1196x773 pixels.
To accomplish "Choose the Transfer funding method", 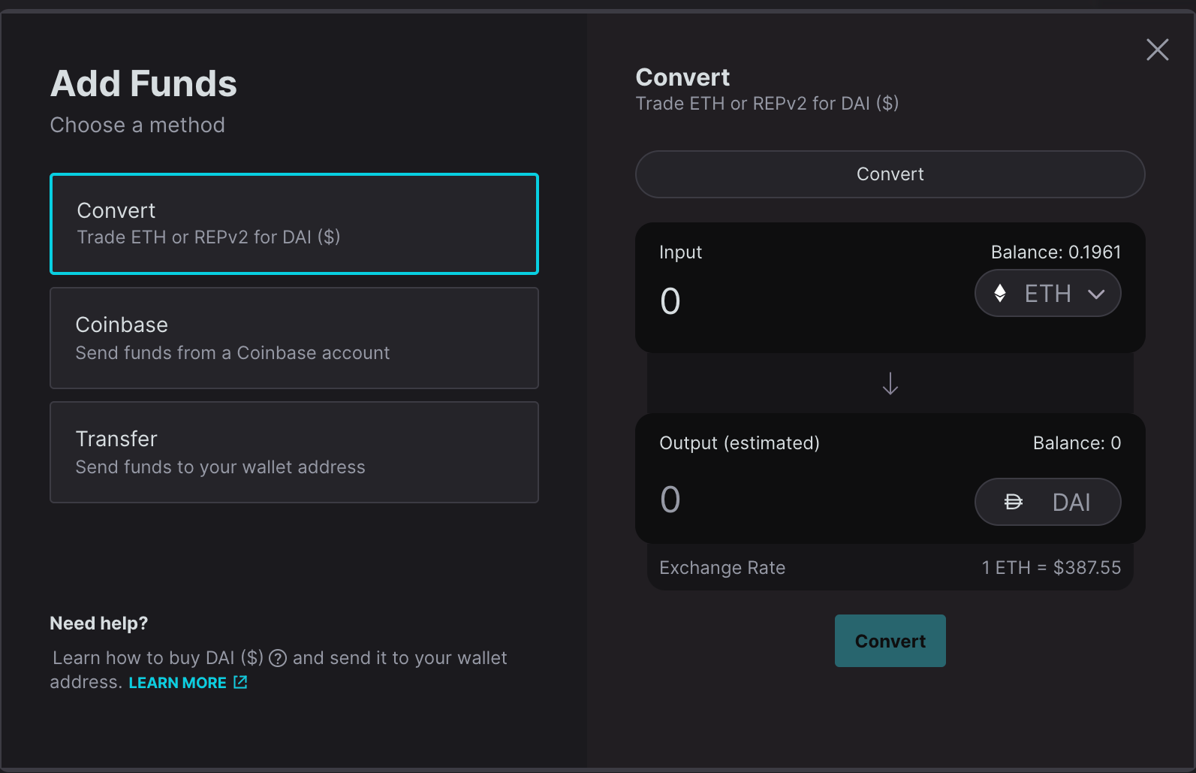I will (x=294, y=452).
